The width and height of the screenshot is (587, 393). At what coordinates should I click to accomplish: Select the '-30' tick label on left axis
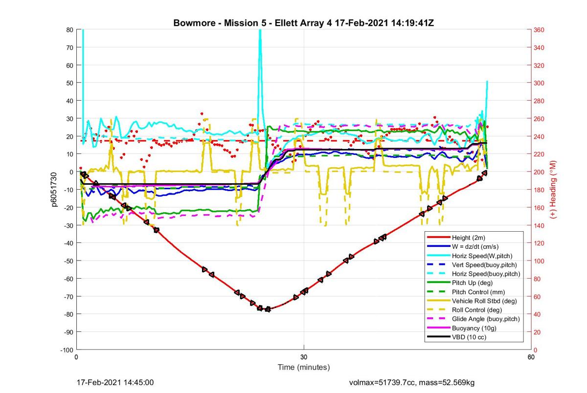coord(69,225)
